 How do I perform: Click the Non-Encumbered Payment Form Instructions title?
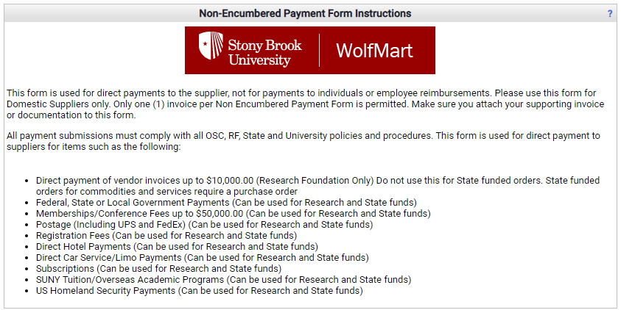[x=305, y=14]
